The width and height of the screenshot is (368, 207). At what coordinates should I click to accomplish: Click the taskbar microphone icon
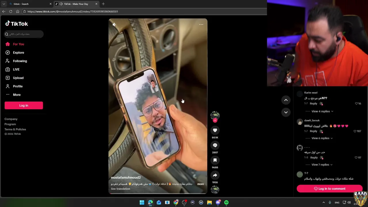(x=330, y=202)
